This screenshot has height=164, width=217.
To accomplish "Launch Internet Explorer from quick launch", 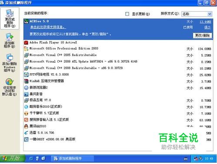I will [x=31, y=158].
